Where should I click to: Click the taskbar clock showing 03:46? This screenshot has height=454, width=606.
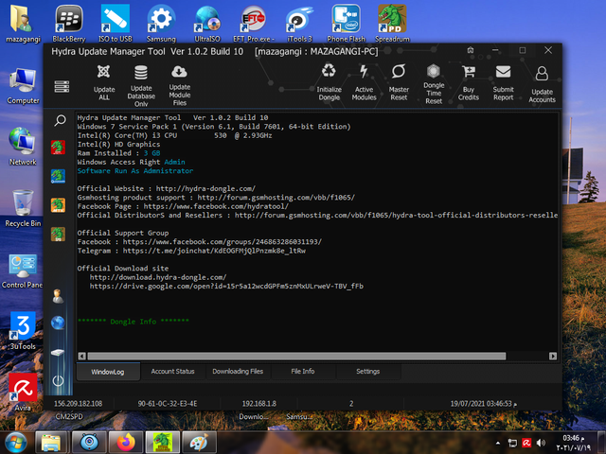pyautogui.click(x=574, y=443)
